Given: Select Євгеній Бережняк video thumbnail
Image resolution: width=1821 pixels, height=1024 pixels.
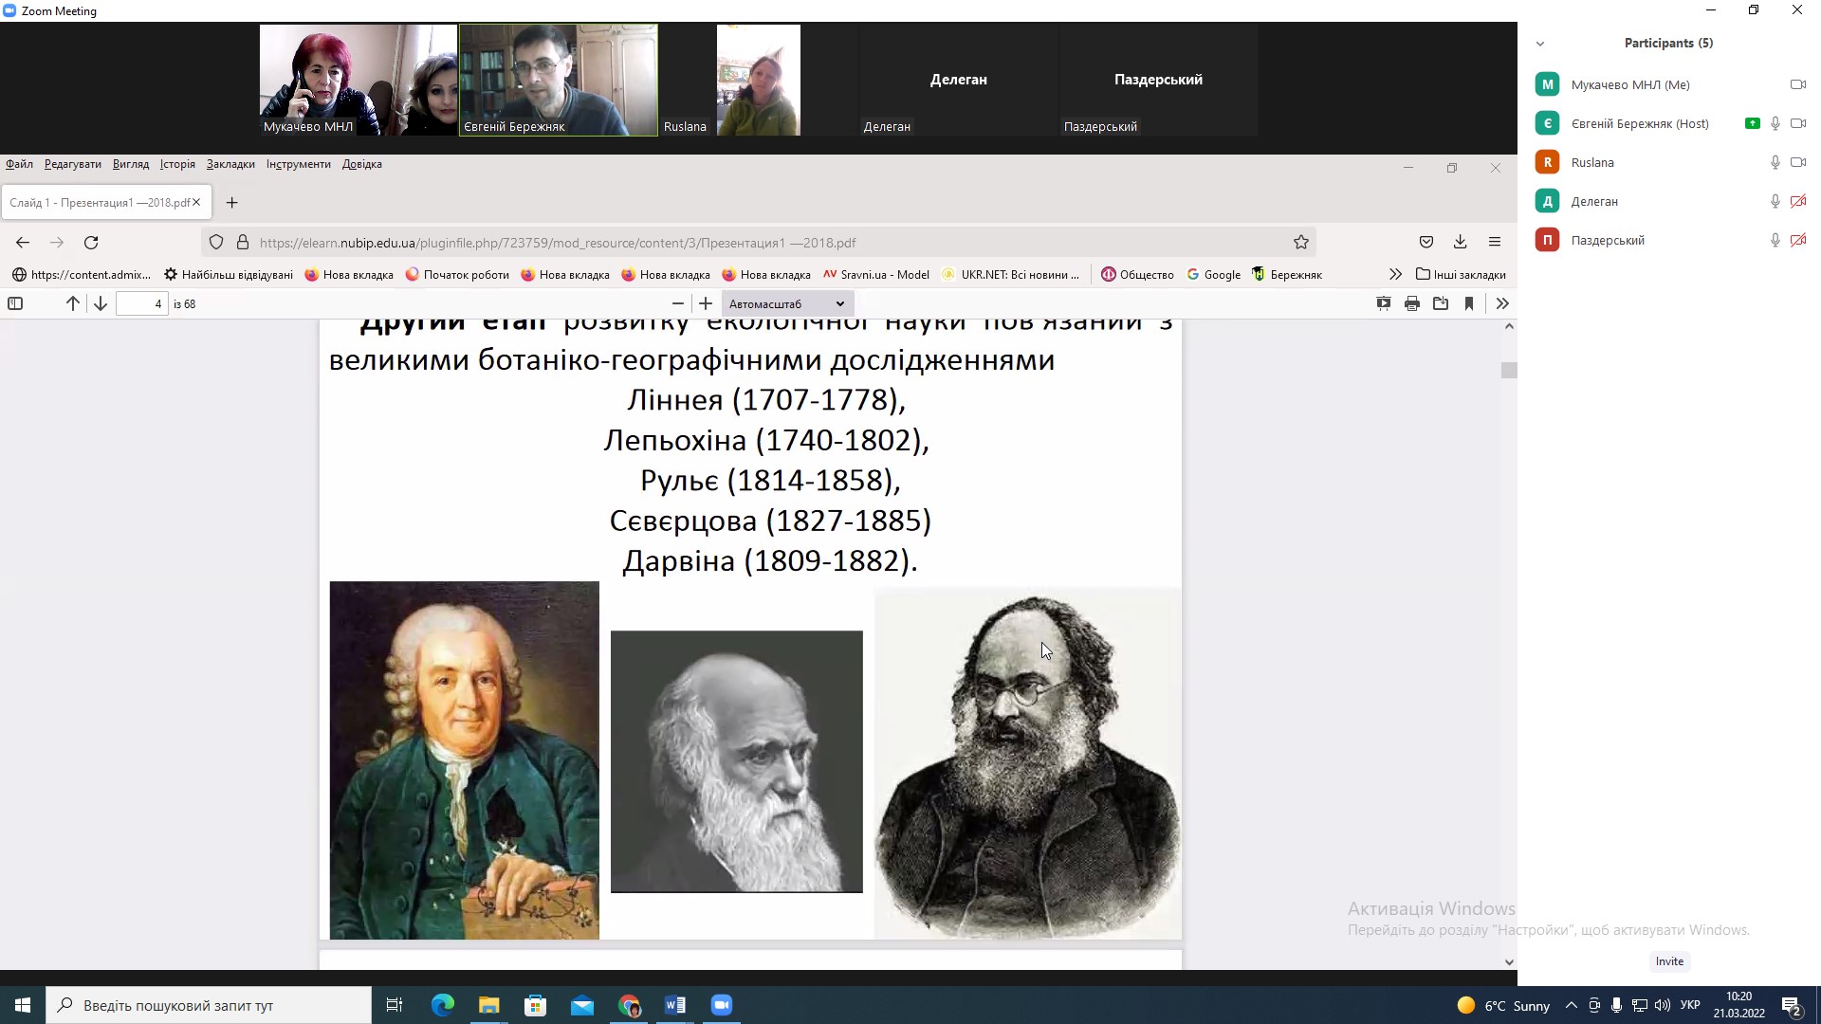Looking at the screenshot, I should pos(559,81).
